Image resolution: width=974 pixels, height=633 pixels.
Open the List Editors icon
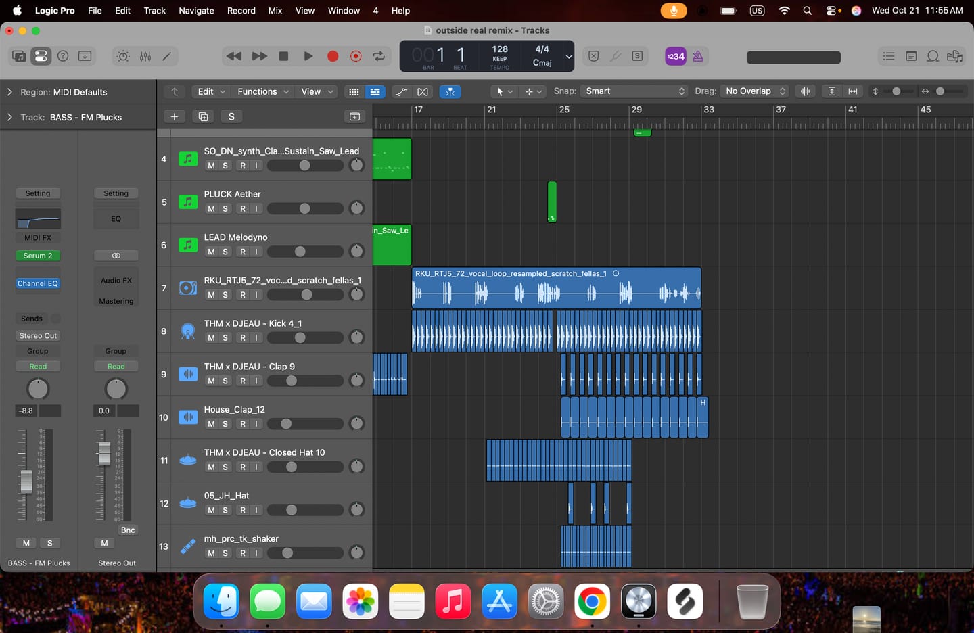[889, 56]
